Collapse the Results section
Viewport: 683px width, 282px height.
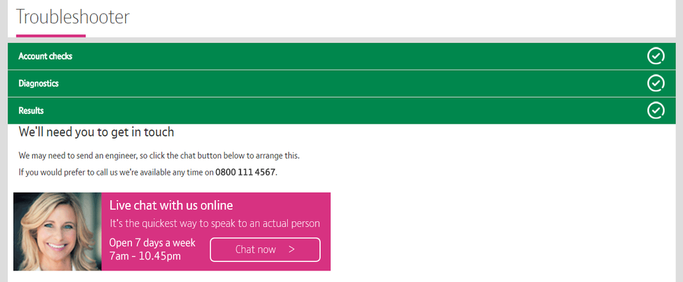pyautogui.click(x=342, y=111)
